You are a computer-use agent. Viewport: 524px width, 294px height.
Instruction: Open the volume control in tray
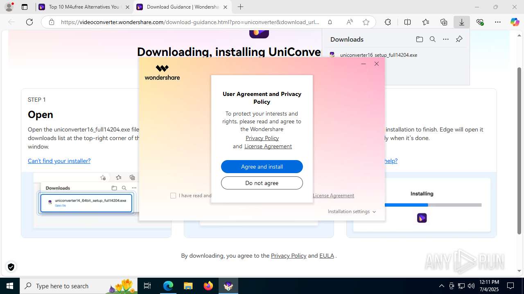click(x=471, y=286)
